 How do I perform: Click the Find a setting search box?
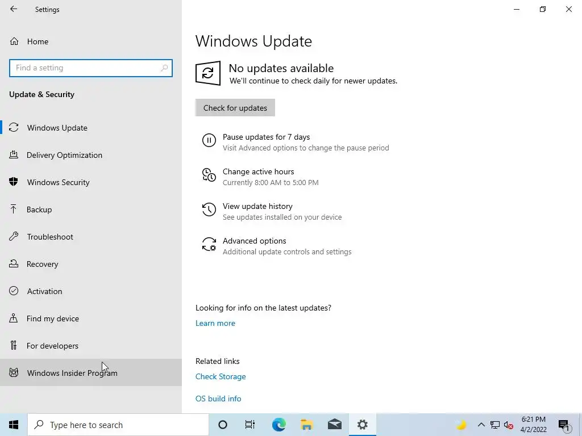tap(91, 68)
